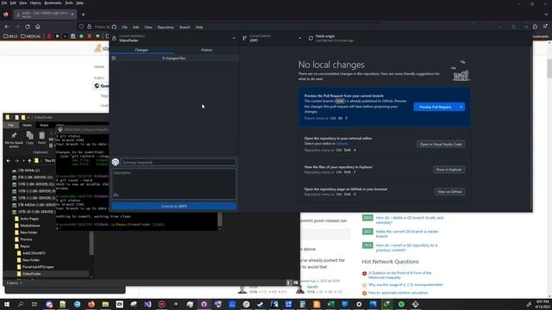Click the Options link for editor selection
Image resolution: width=552 pixels, height=310 pixels.
coord(342,144)
